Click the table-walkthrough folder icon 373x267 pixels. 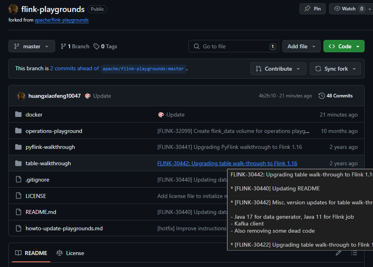(x=18, y=163)
